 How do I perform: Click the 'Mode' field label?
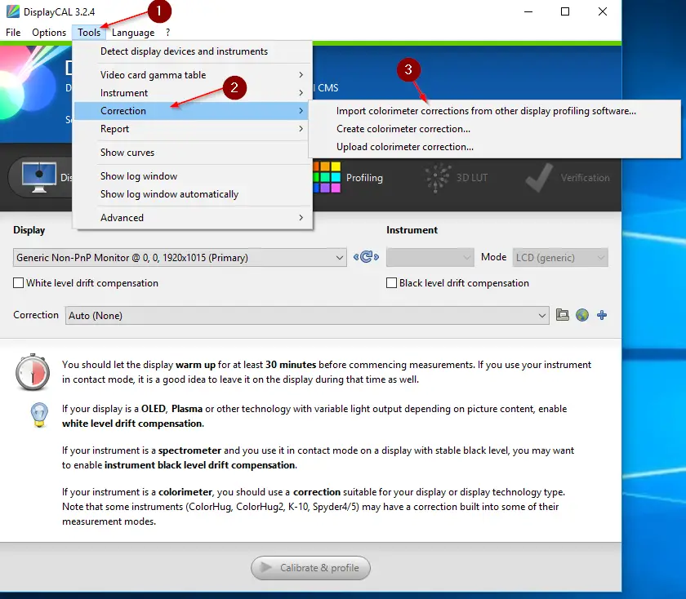493,256
